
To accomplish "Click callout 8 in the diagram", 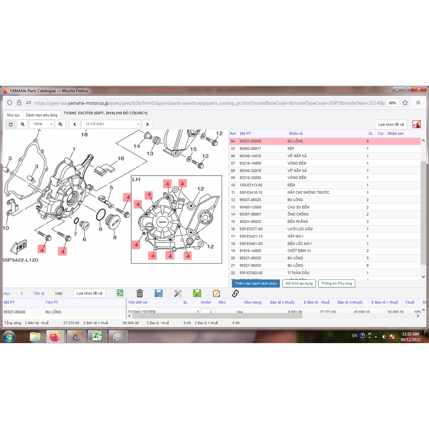I will point(115,238).
